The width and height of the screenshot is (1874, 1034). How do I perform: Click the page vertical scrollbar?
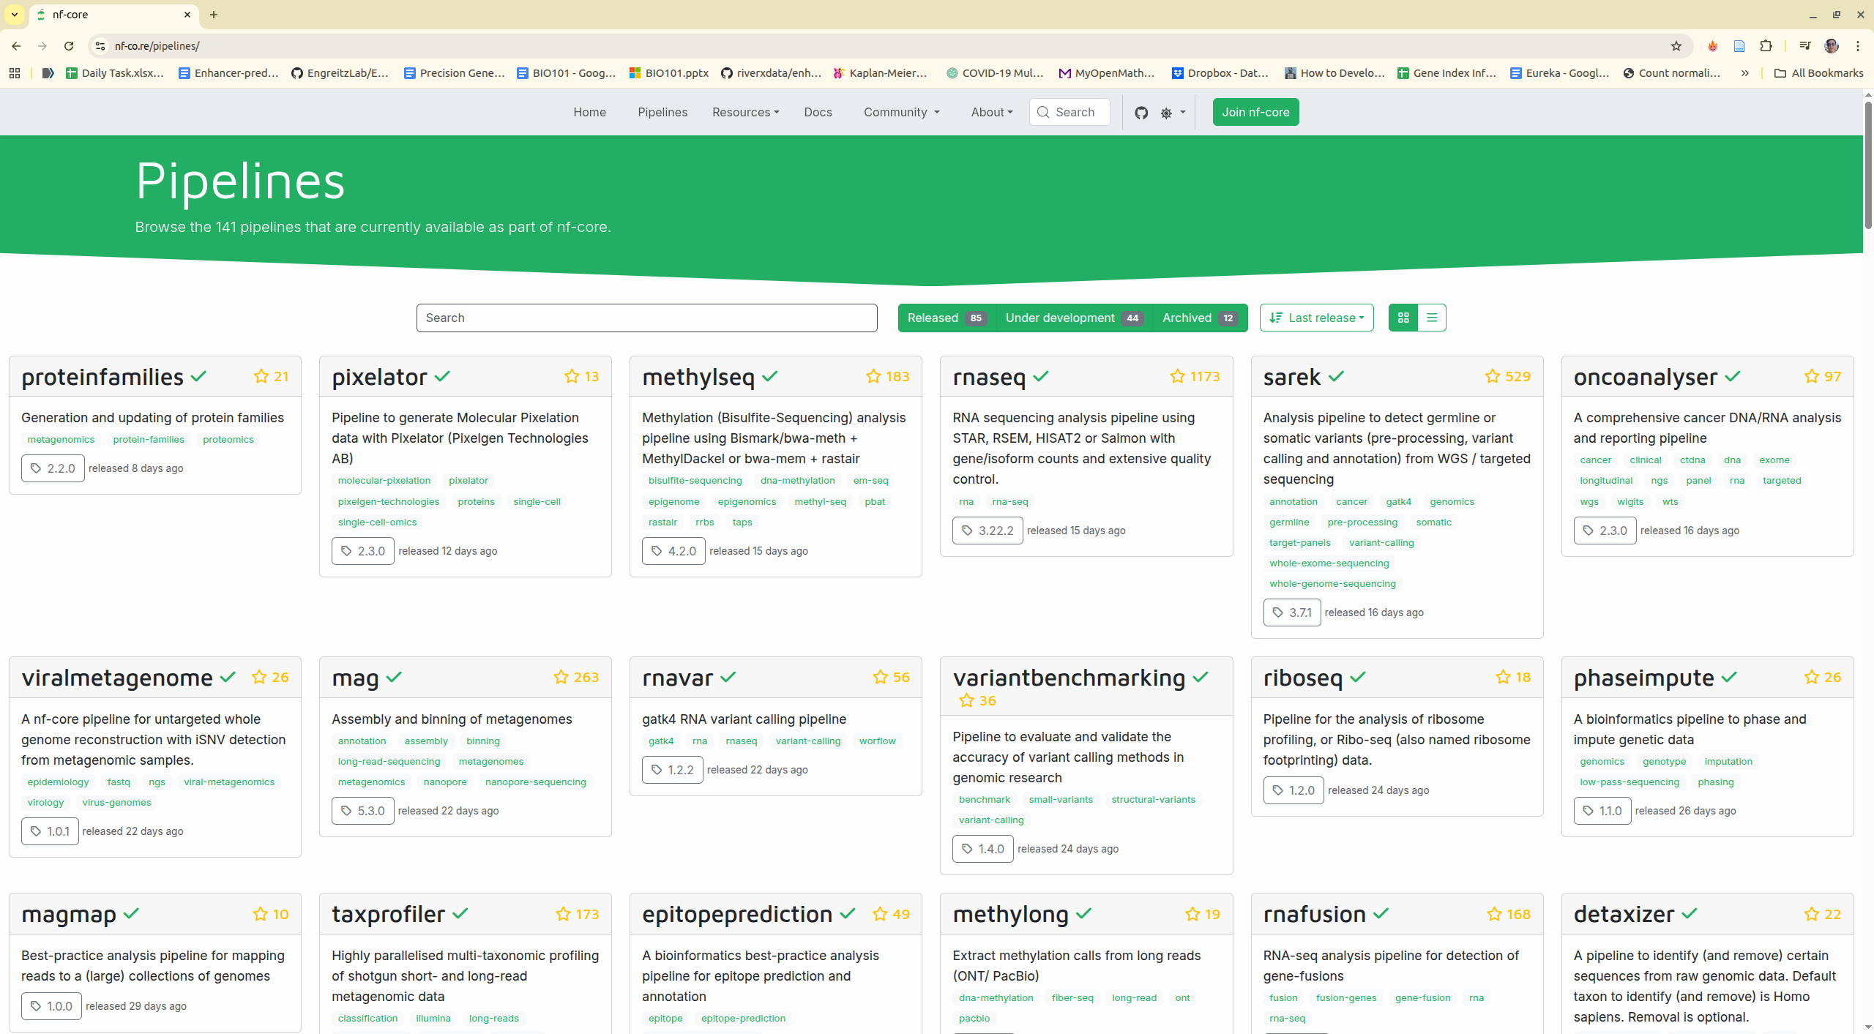click(1867, 166)
